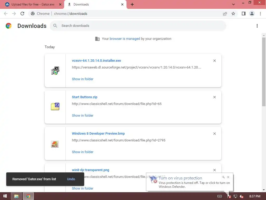
Task: Click the scrollbar down arrow
Action: [x=264, y=190]
